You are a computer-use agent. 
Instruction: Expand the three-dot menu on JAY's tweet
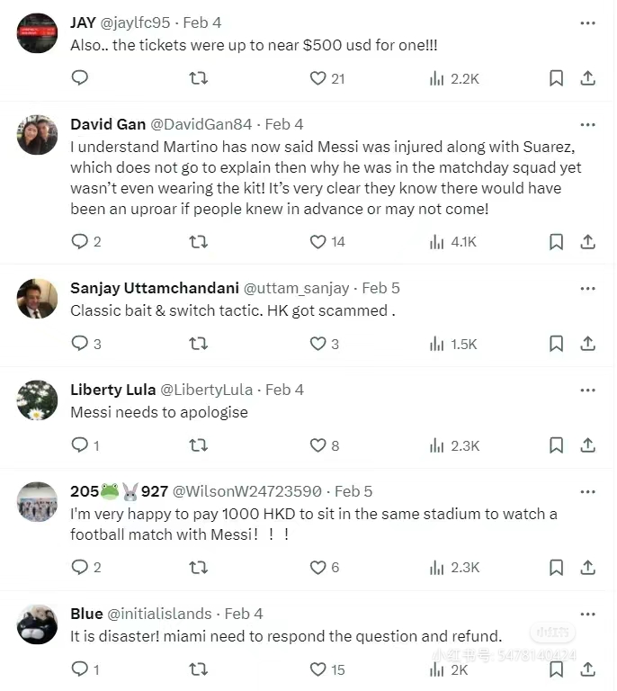point(587,22)
